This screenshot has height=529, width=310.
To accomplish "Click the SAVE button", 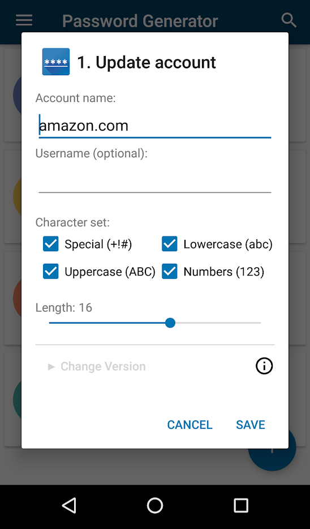I will coord(250,424).
